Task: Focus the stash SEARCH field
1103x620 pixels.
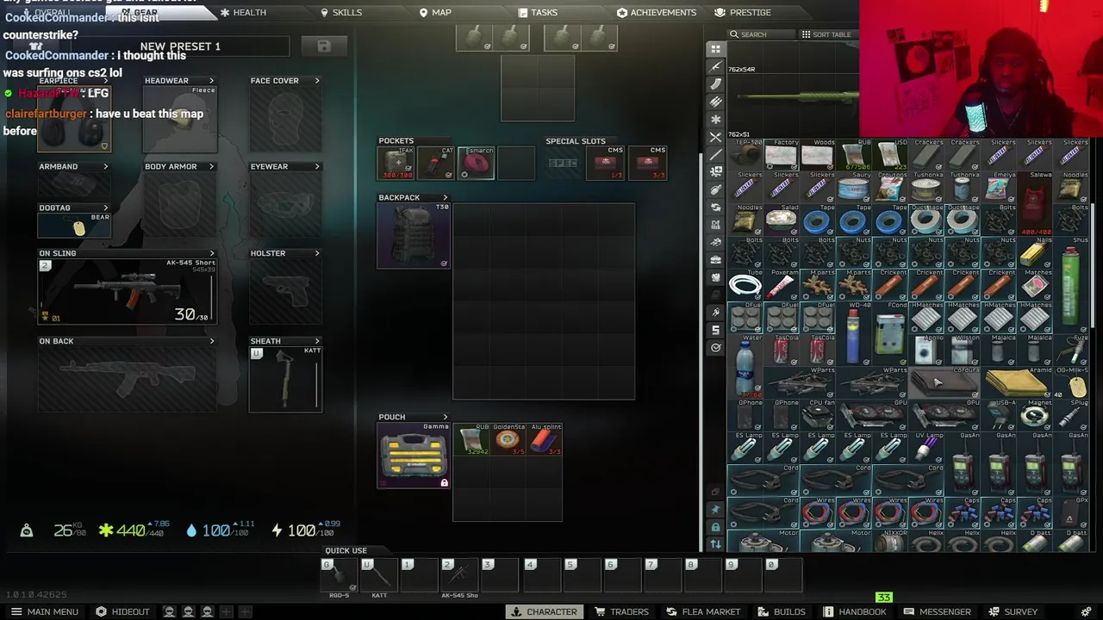Action: [762, 34]
